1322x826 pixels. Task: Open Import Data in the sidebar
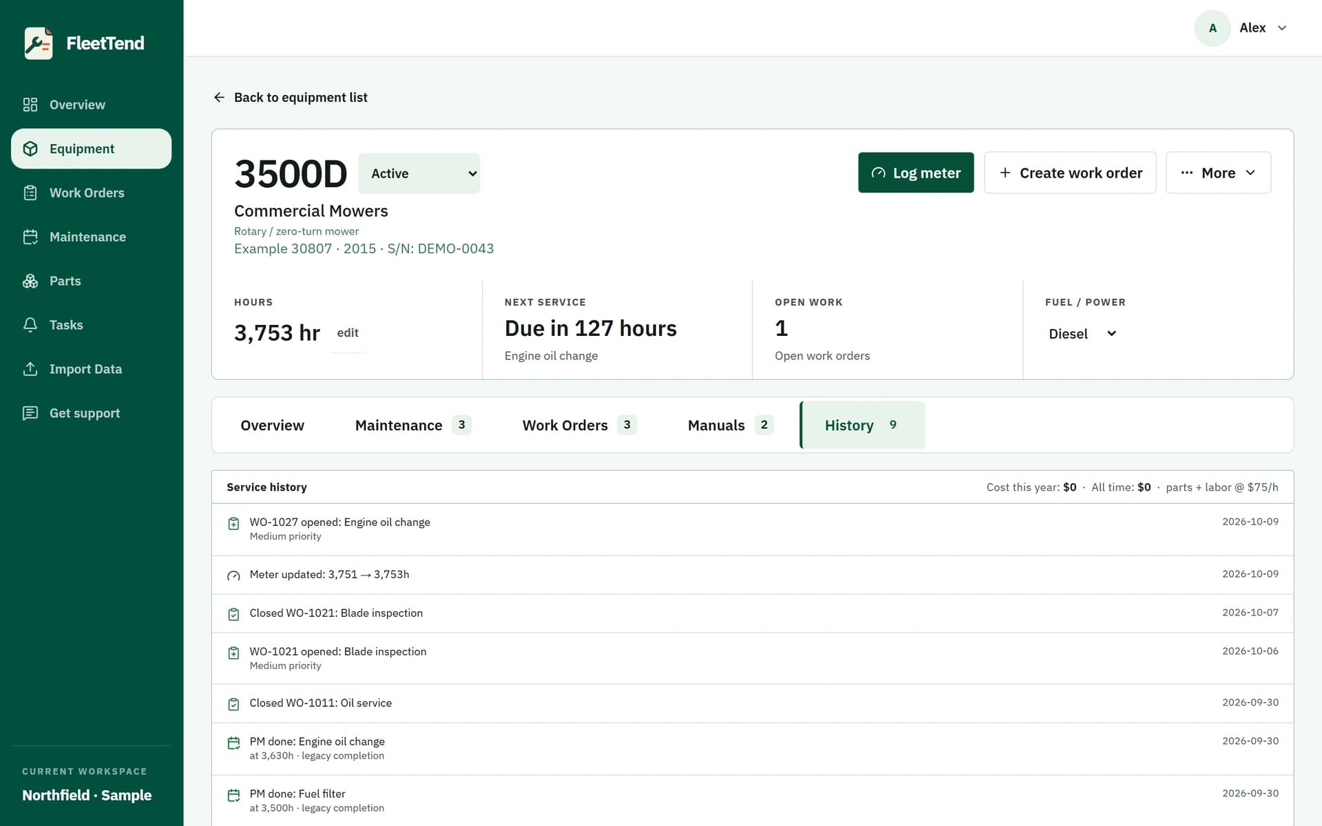pyautogui.click(x=91, y=369)
